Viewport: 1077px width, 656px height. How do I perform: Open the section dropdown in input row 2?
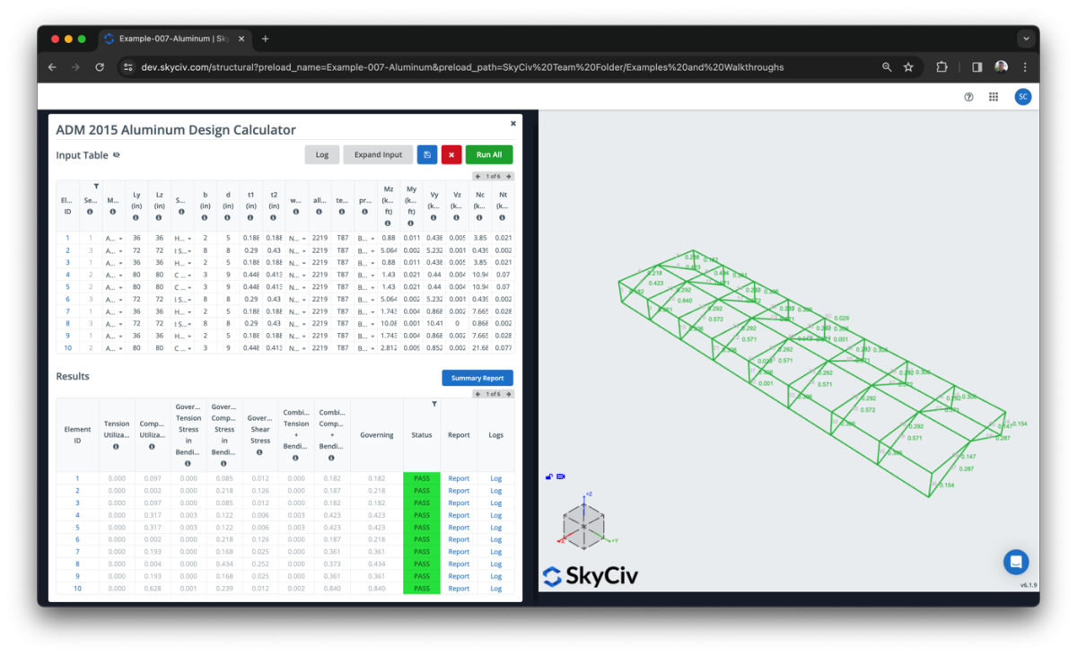pos(189,251)
